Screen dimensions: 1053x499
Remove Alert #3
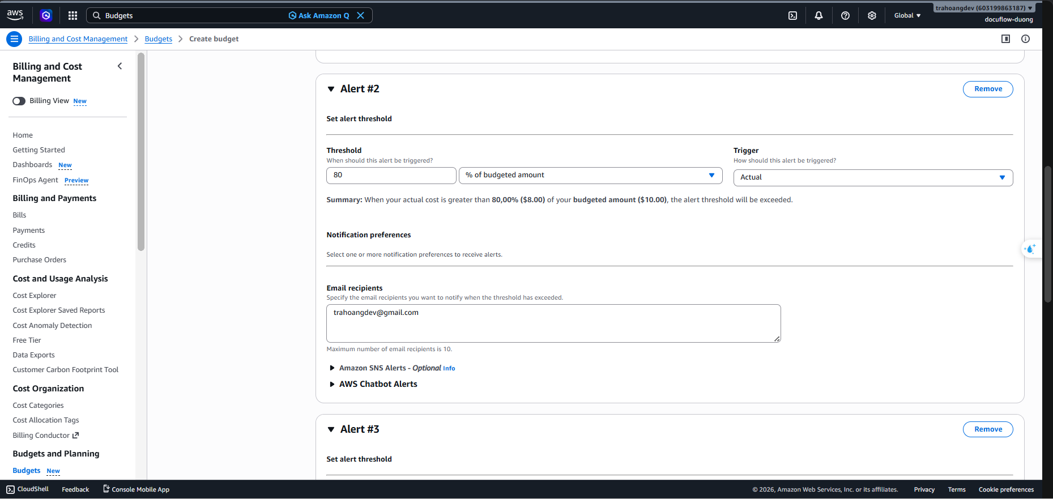[988, 429]
